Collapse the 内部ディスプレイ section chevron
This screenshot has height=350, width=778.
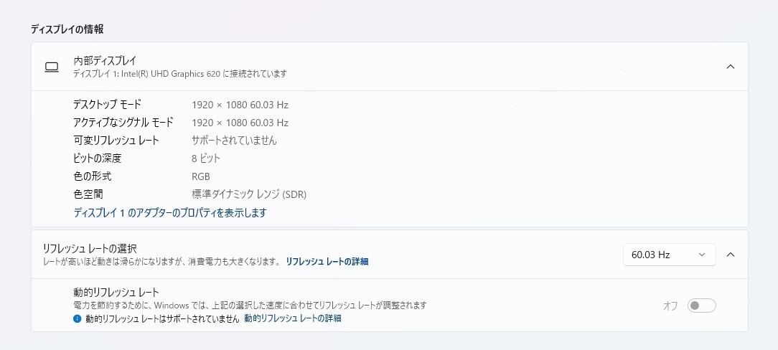[731, 67]
